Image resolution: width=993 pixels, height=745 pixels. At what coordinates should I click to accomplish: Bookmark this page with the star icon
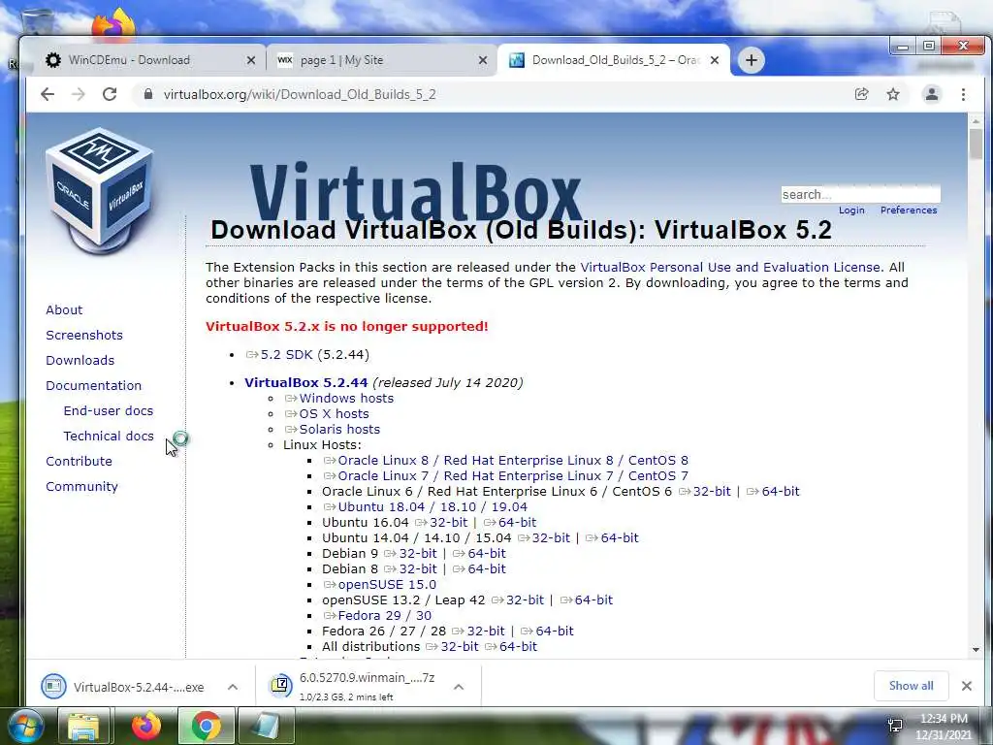click(893, 94)
